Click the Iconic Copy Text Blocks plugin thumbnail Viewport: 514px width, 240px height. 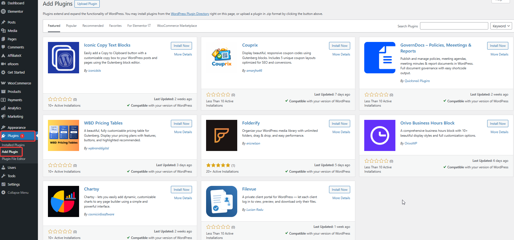[63, 58]
